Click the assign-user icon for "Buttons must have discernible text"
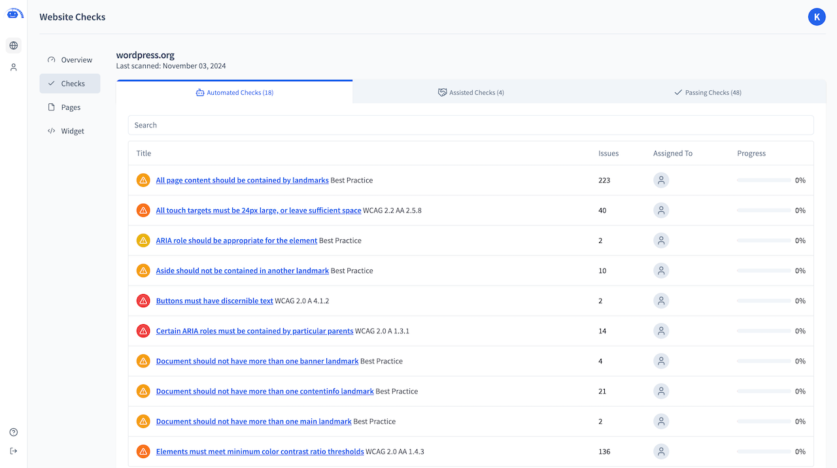 point(660,301)
